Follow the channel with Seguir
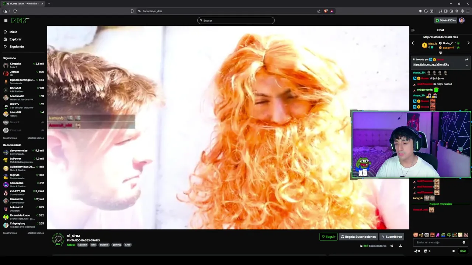 (329, 237)
